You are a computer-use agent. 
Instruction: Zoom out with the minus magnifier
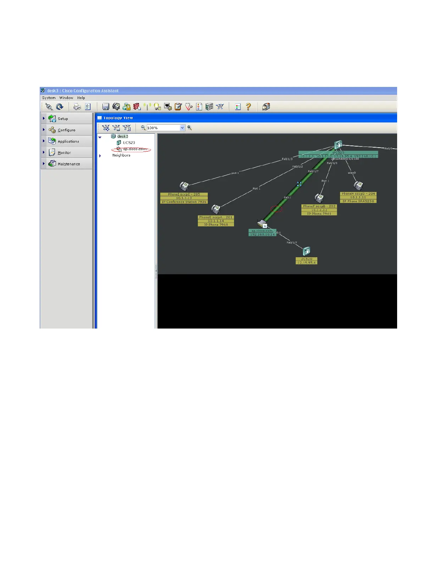click(x=143, y=128)
